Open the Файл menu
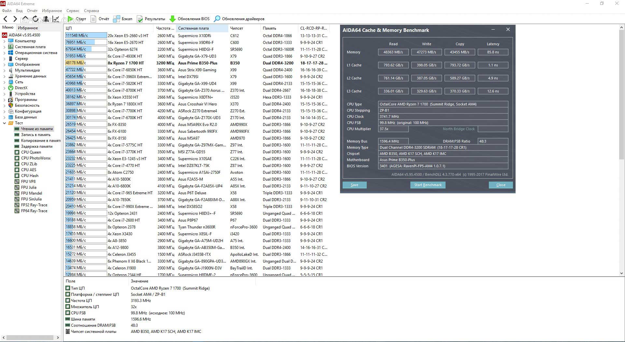The image size is (625, 342). point(7,11)
